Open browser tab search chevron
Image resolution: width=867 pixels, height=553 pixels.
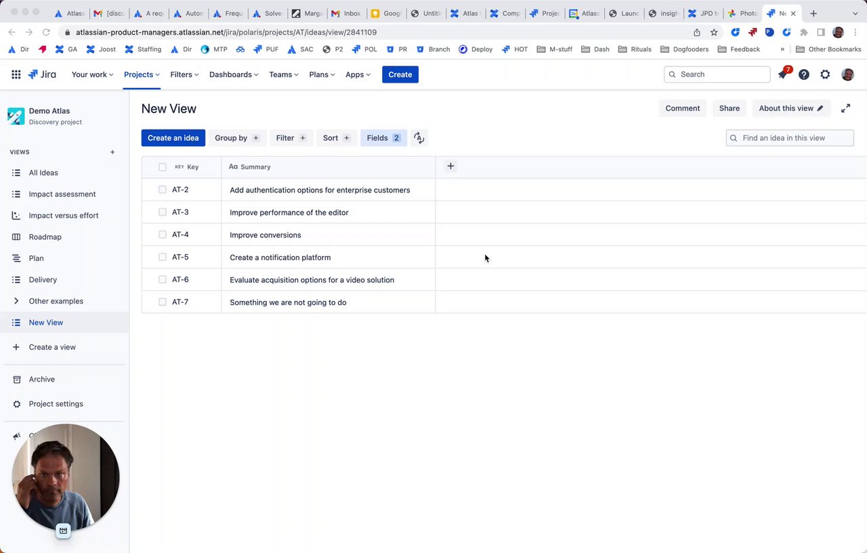pos(855,13)
